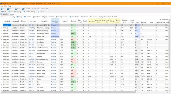Select the Category cell in row 1
The width and height of the screenshot is (171, 96).
7,25
